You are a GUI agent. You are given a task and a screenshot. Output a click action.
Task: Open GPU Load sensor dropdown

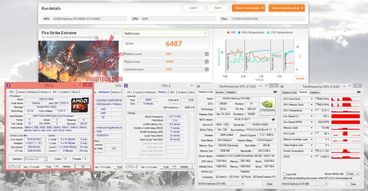point(312,133)
